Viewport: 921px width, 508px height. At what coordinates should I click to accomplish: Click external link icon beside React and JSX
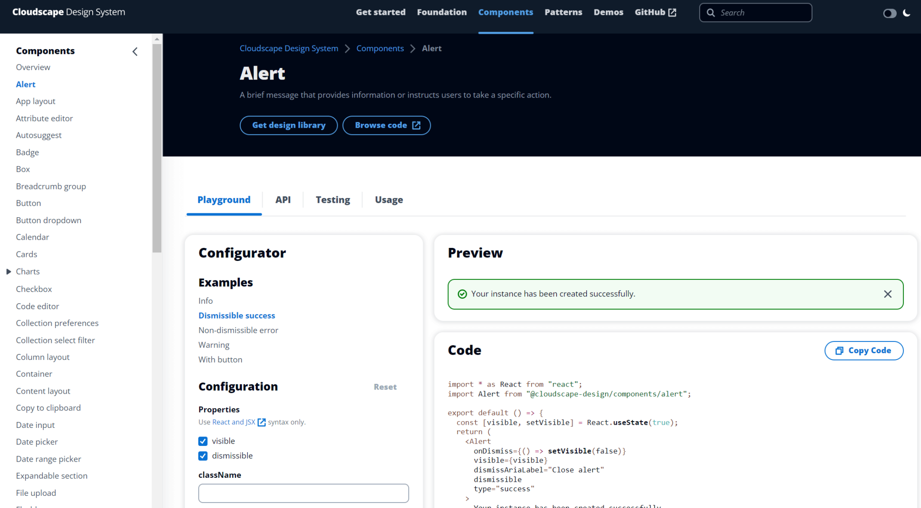(261, 422)
